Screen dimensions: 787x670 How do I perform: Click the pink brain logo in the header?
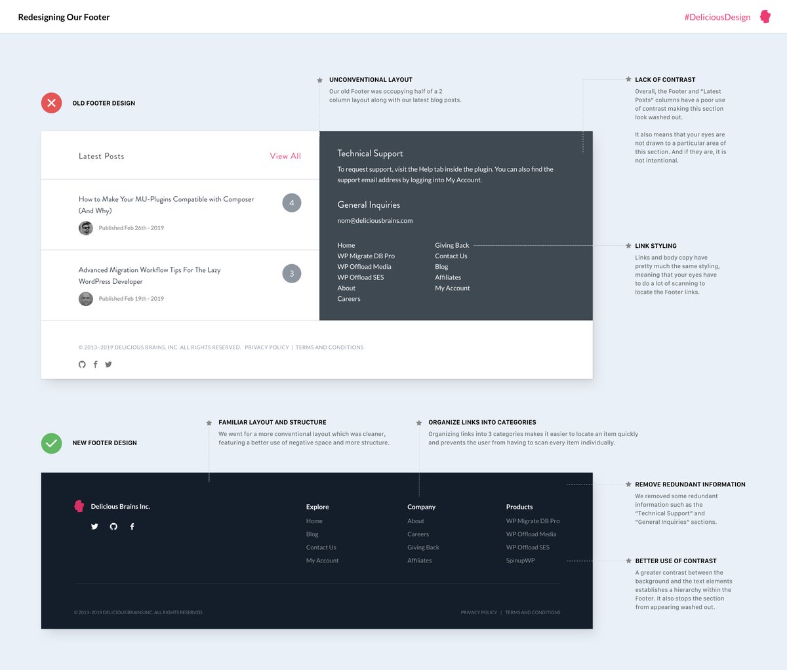coord(765,16)
